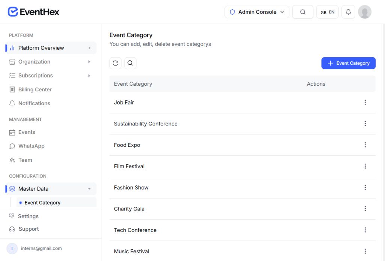Open the notifications bell in the header
This screenshot has height=261, width=385.
point(348,12)
